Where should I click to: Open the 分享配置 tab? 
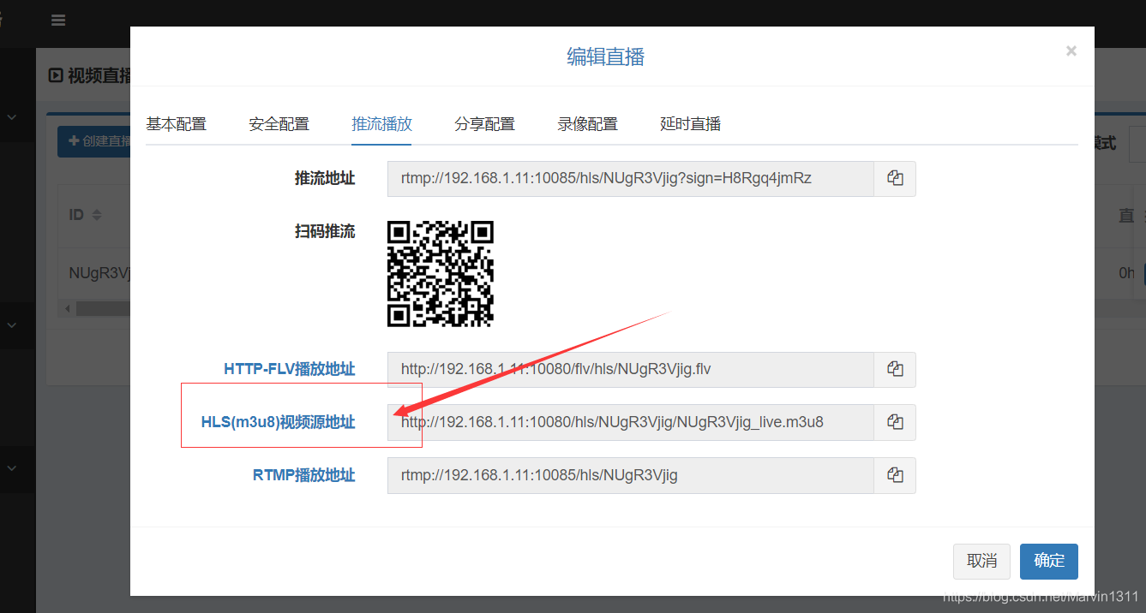484,124
